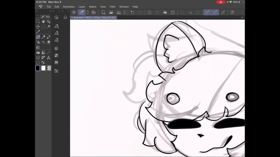
Task: Open the hamburger menu button
Action: pyautogui.click(x=74, y=12)
